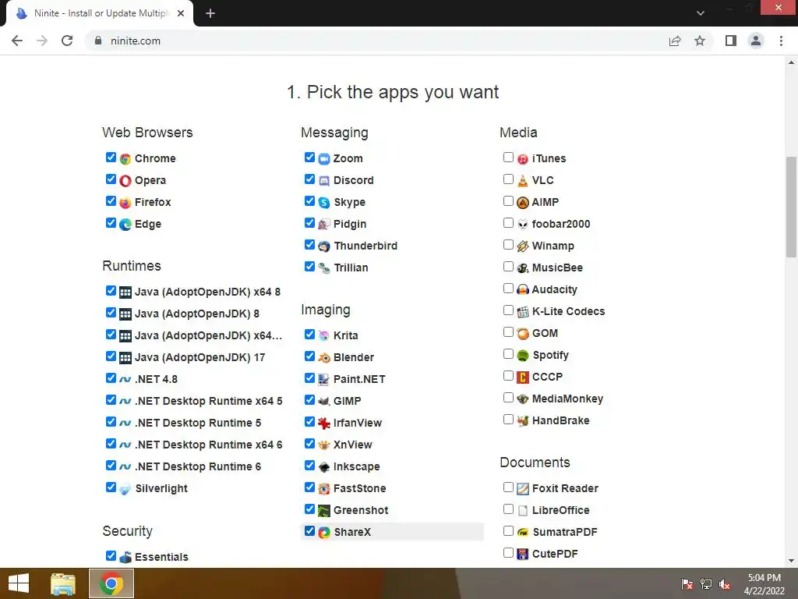Uncheck the Pidgin checkbox
This screenshot has width=798, height=599.
(x=309, y=223)
